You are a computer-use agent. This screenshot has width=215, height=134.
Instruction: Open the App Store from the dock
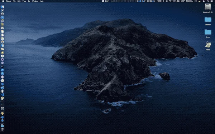click(x=3, y=70)
